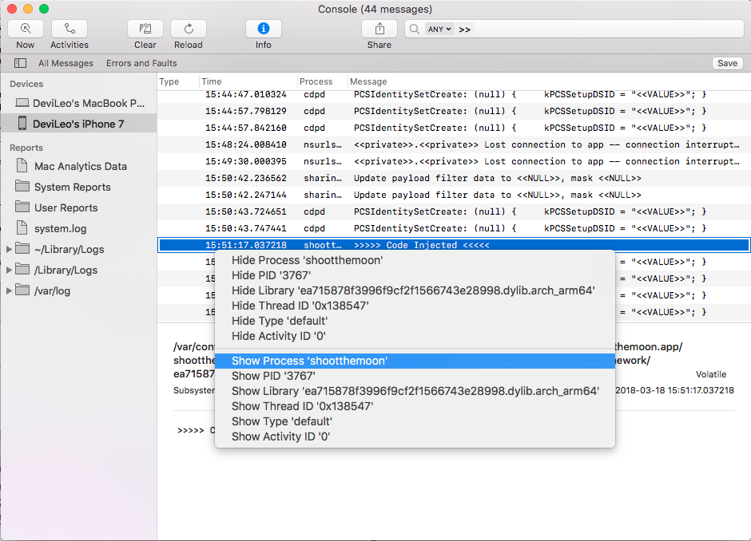Open the Activities toolbar icon
The image size is (751, 541).
70,29
